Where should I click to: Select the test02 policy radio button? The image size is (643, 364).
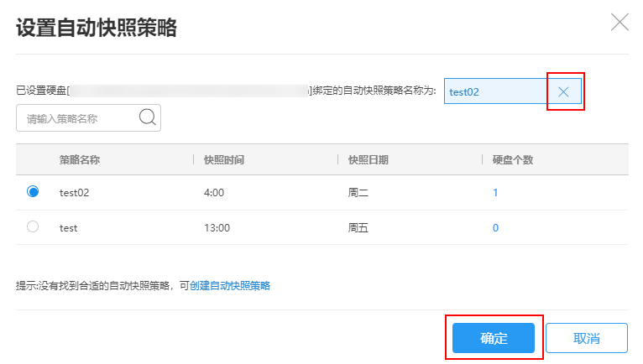pyautogui.click(x=33, y=191)
